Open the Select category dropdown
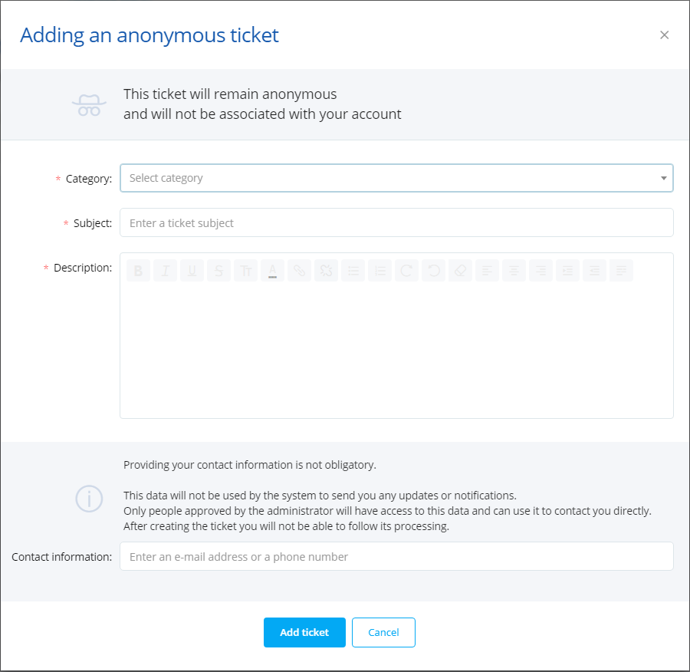Screen dimensions: 690x672 [396, 178]
